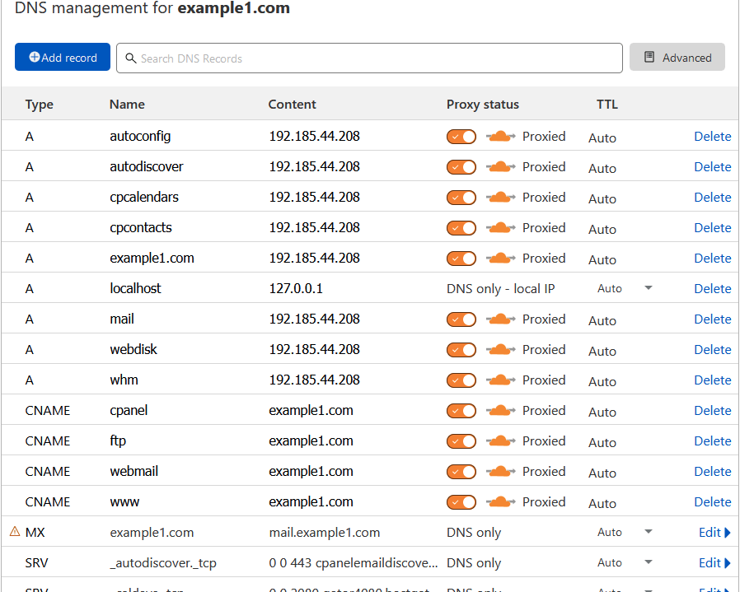Click the magnifier icon in search box

[x=131, y=58]
